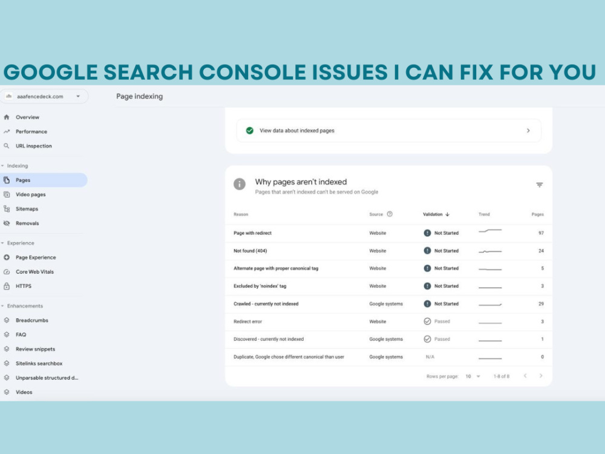The image size is (605, 454).
Task: Click the trend sparkline for Not found (404)
Action: (490, 251)
